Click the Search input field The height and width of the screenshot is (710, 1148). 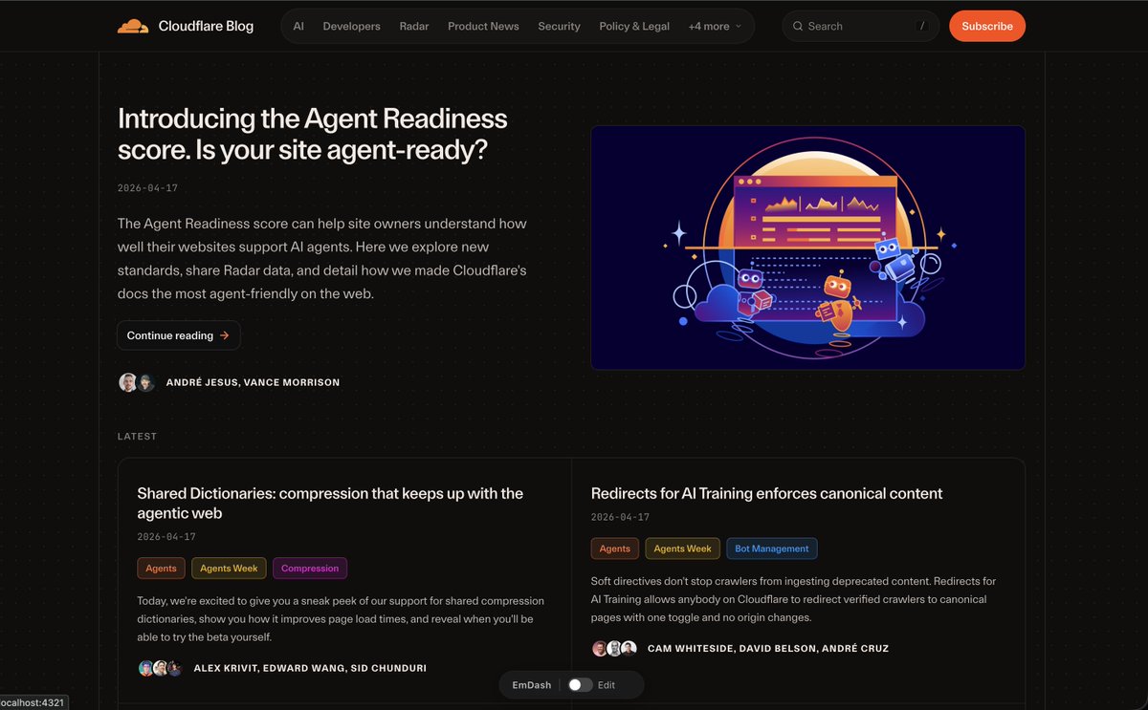coord(860,27)
